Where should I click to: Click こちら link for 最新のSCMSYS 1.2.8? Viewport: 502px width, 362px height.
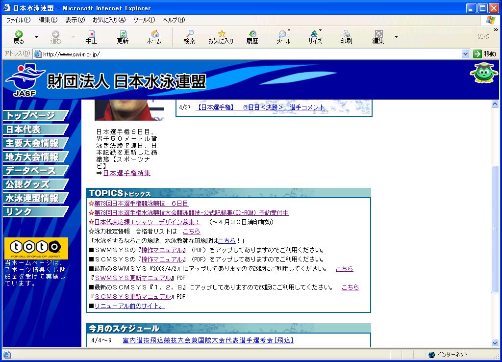(x=350, y=287)
